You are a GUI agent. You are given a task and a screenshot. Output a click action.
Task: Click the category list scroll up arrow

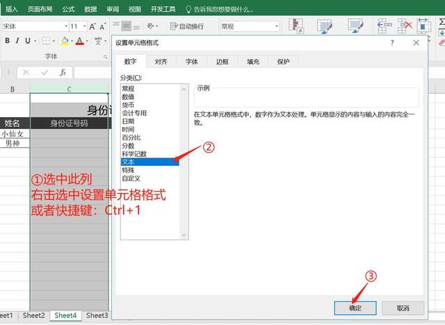pos(184,89)
